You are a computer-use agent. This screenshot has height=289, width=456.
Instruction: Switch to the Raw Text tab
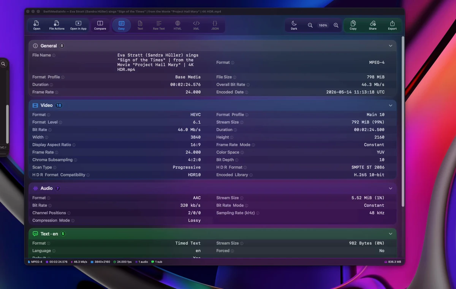(159, 25)
